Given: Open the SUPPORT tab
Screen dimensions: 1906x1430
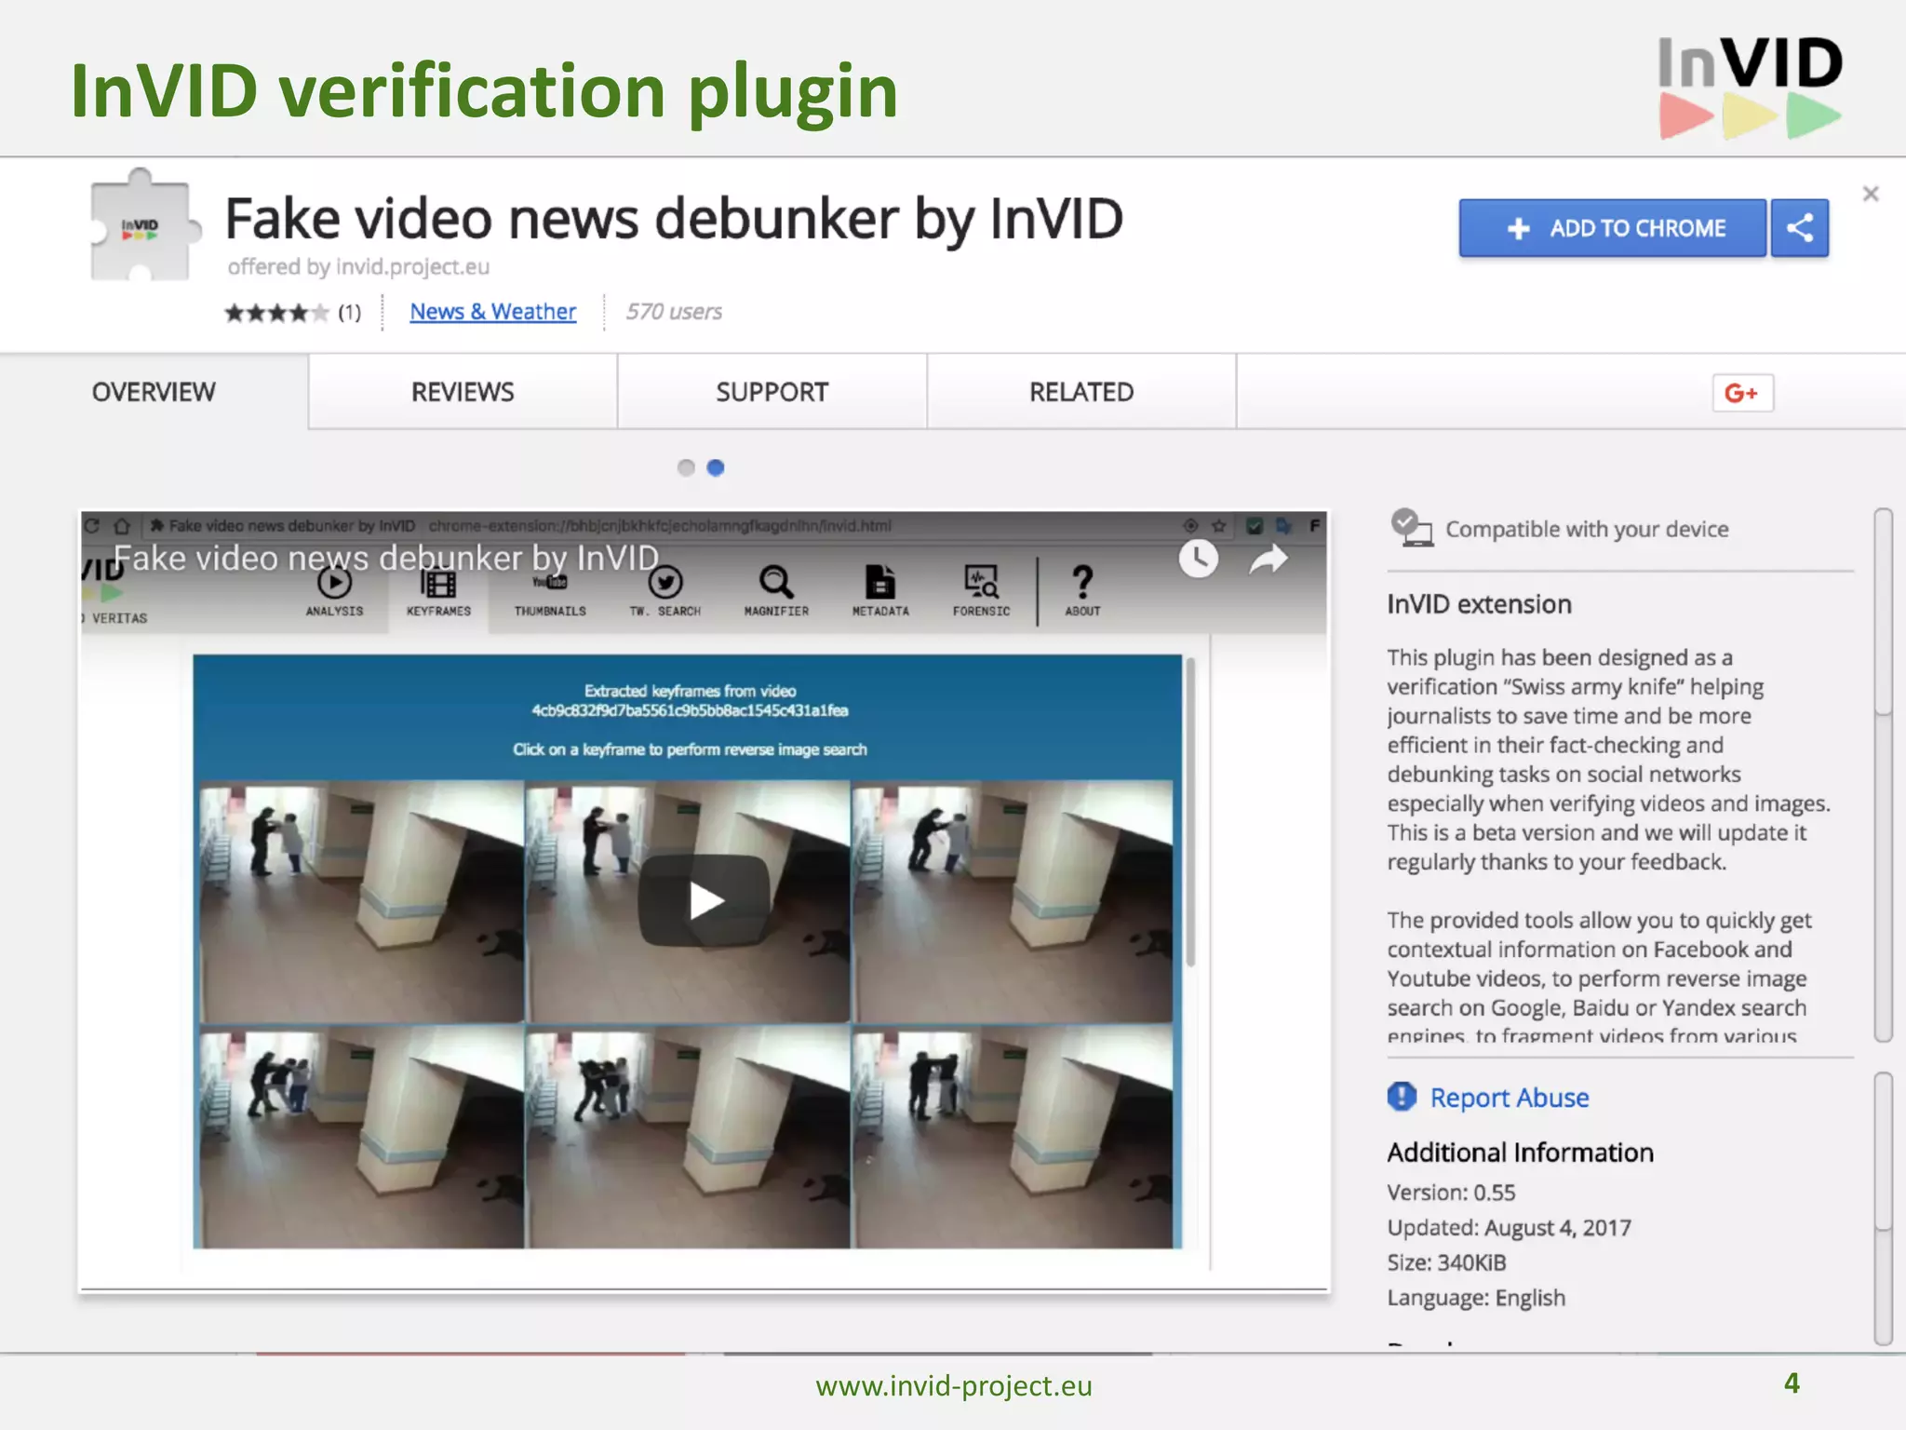Looking at the screenshot, I should pos(772,392).
